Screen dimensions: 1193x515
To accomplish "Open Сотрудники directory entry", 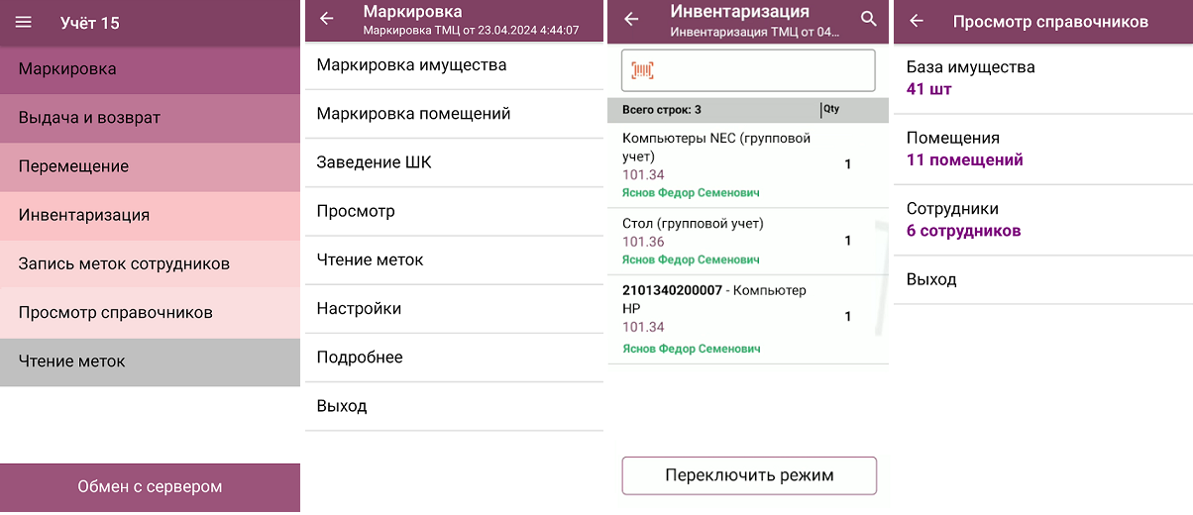I will click(1042, 220).
